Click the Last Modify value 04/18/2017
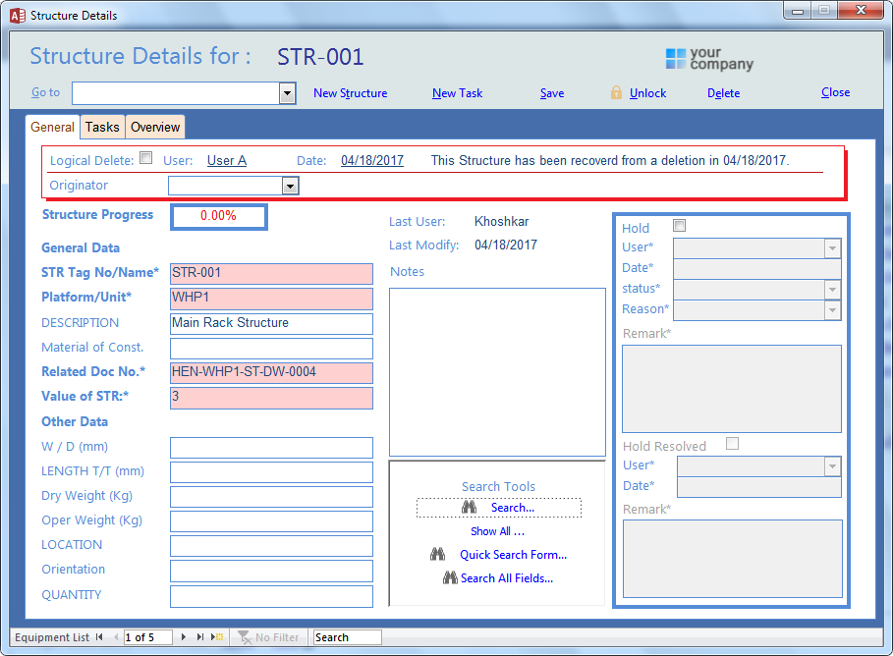Screen dimensions: 893x656 pos(506,245)
